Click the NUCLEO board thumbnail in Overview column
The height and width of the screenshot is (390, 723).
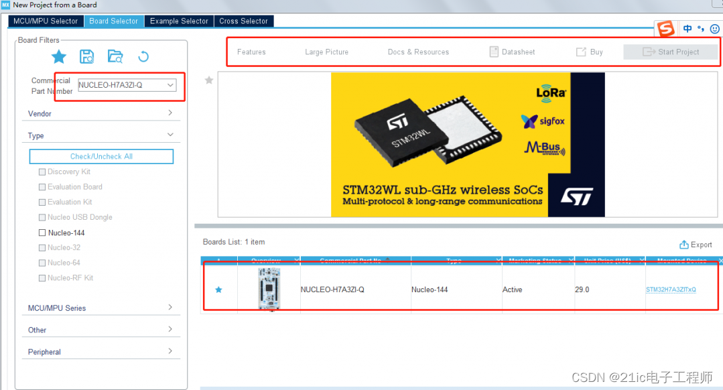(269, 289)
